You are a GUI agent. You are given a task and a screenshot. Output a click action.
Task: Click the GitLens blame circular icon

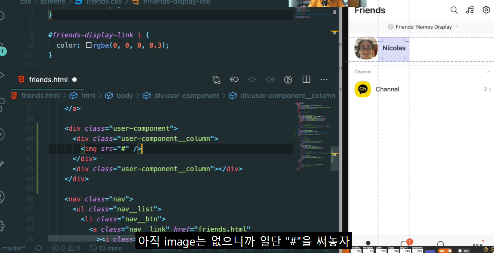(288, 79)
